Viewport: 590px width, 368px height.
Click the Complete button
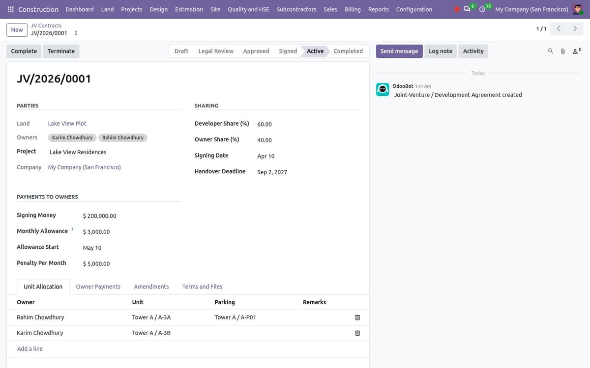point(24,51)
